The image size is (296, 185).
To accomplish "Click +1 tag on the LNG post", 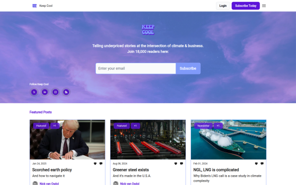I will [218, 126].
